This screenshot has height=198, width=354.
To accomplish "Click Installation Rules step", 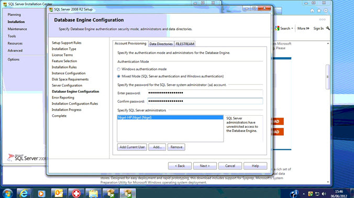I will click(64, 67).
